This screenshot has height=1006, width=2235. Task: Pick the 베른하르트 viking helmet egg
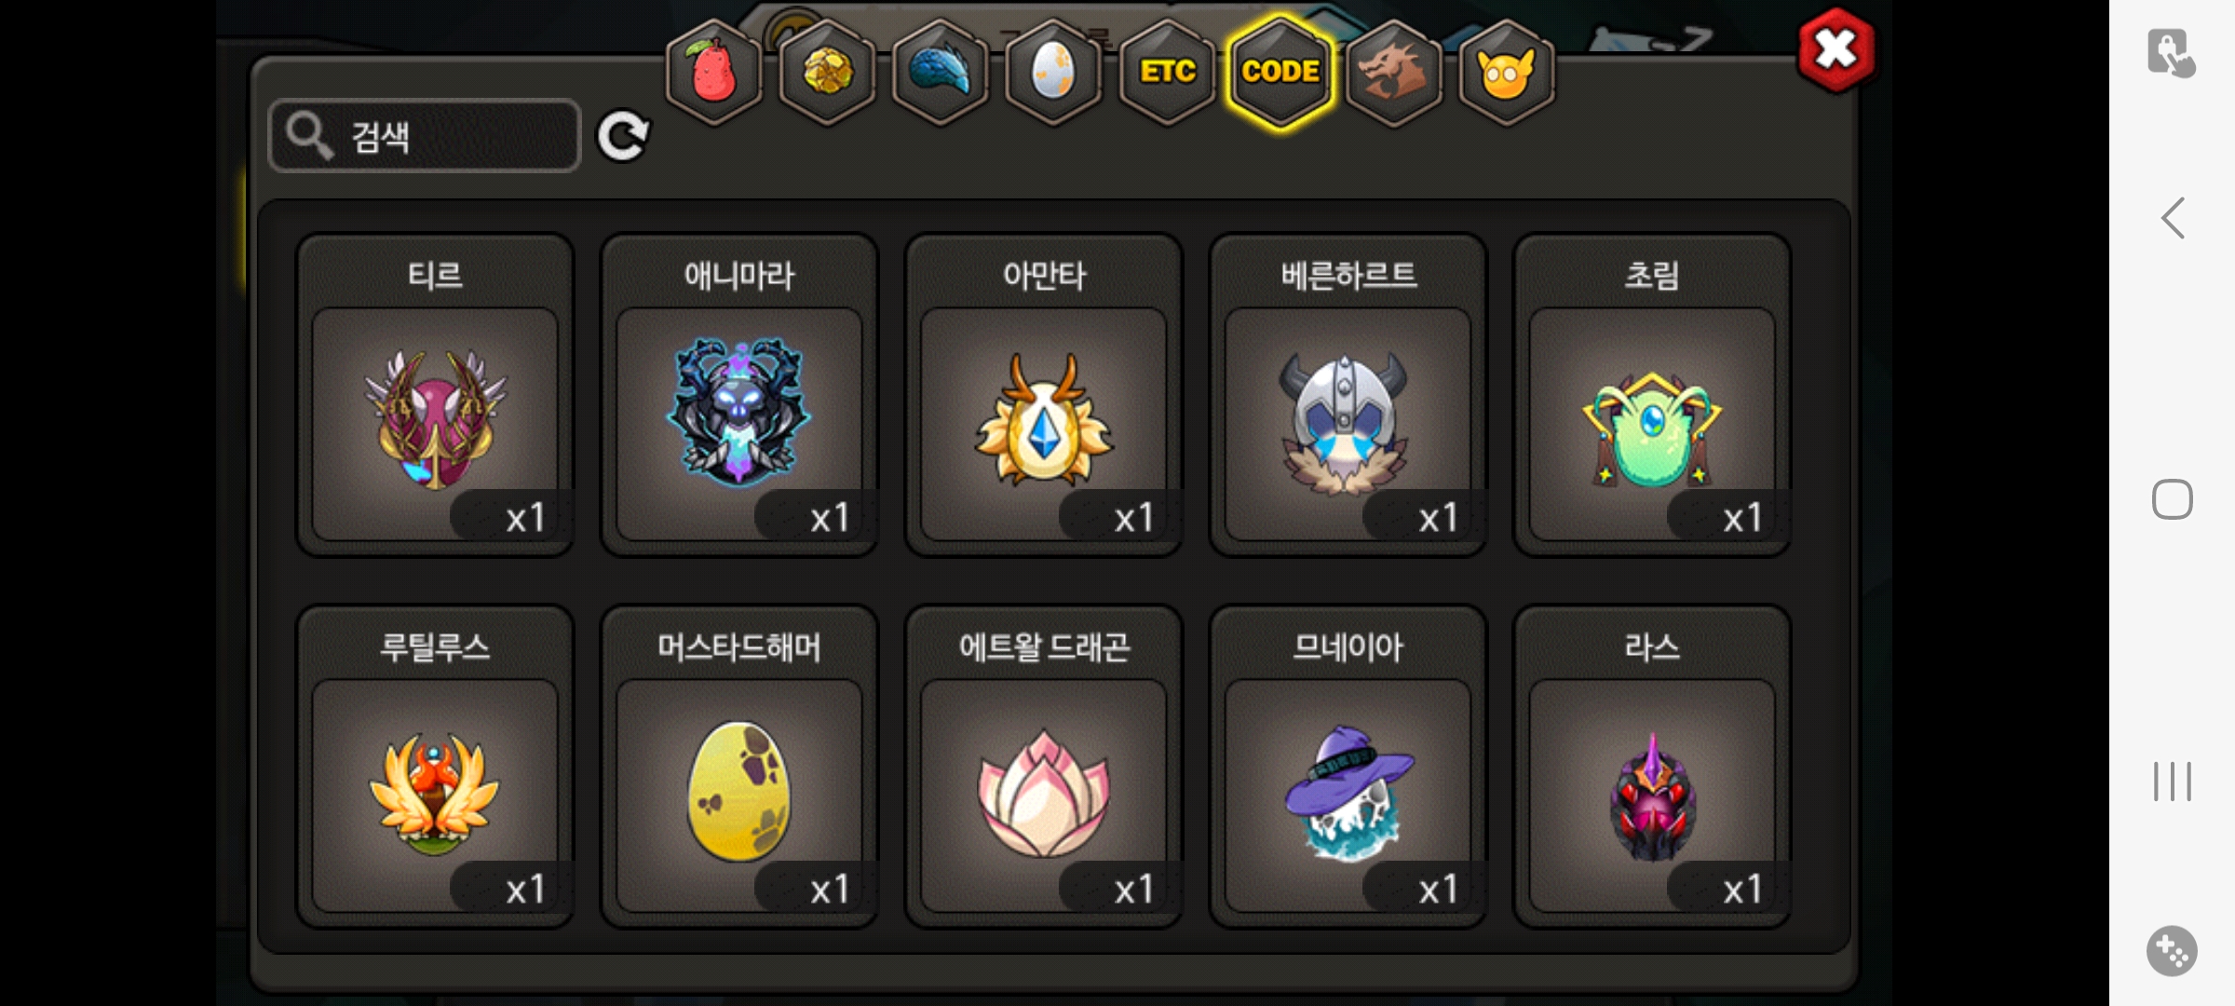pyautogui.click(x=1348, y=395)
